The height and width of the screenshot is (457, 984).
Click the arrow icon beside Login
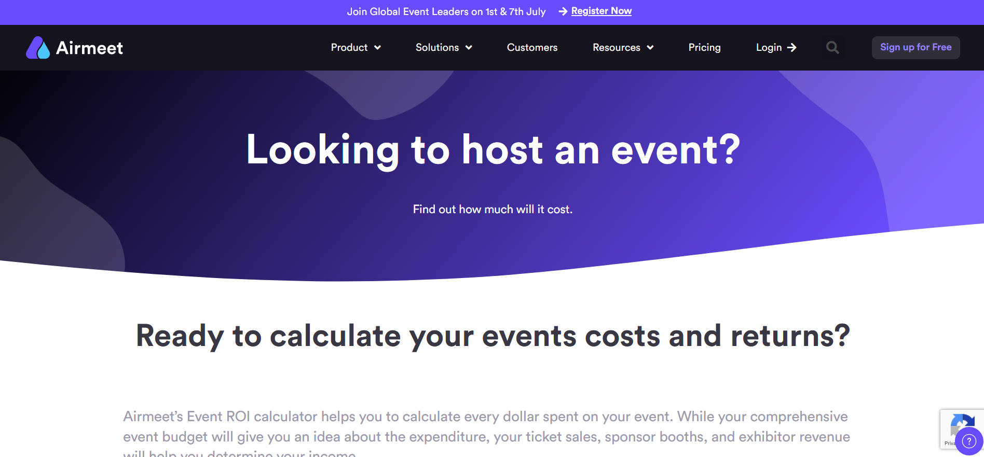pos(792,47)
